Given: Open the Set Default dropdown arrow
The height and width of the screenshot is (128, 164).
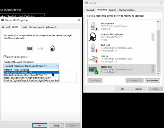Looking at the screenshot, I should pyautogui.click(x=142, y=80).
